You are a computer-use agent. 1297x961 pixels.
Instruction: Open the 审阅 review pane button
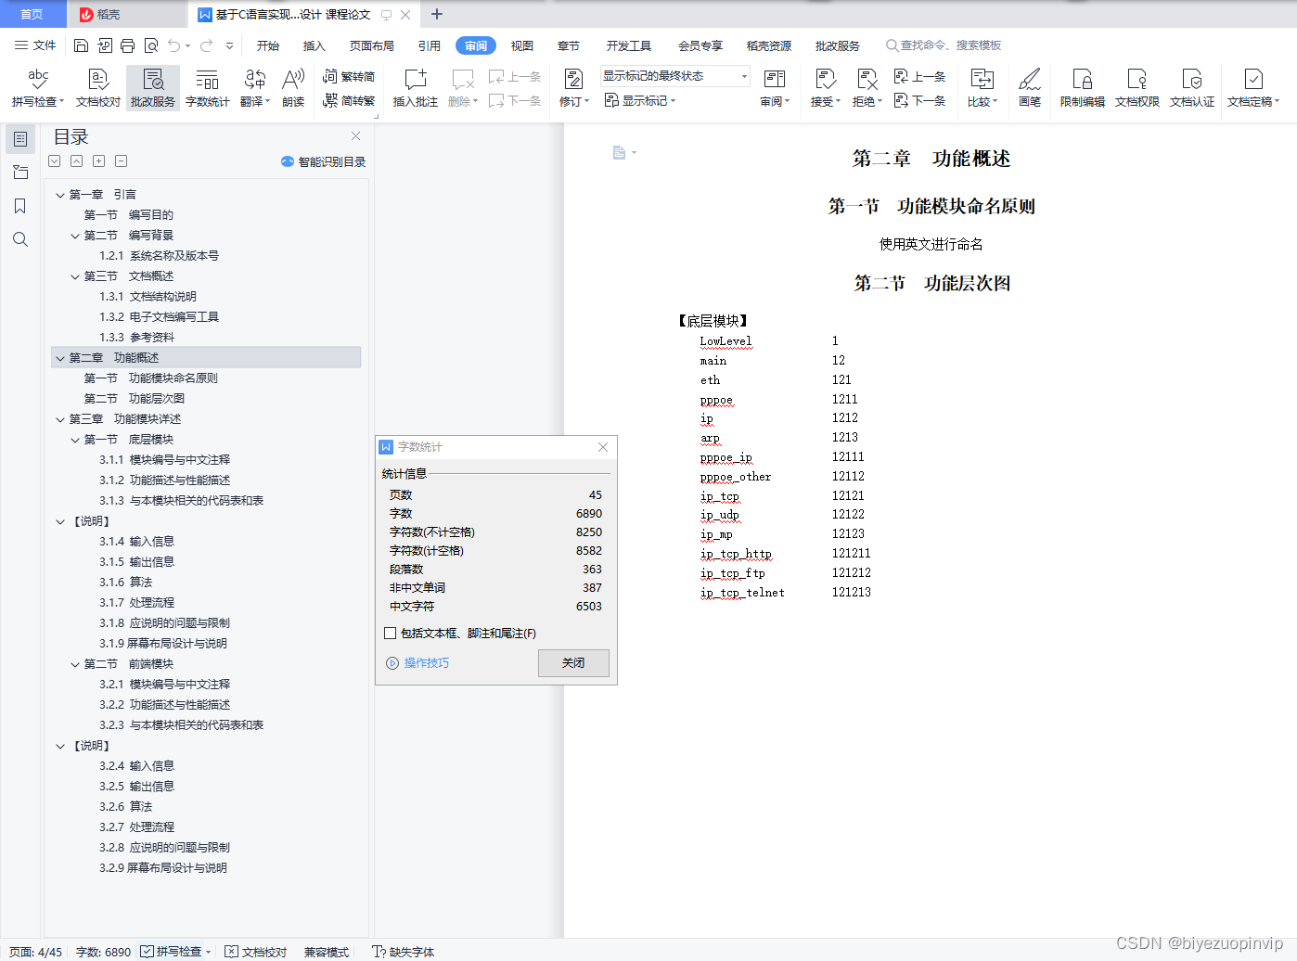[x=775, y=88]
